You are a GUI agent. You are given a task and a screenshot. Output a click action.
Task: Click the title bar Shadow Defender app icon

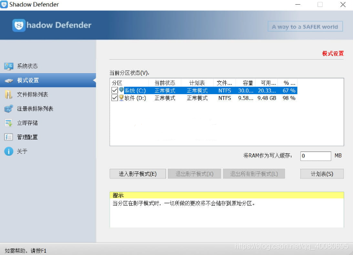click(4, 5)
